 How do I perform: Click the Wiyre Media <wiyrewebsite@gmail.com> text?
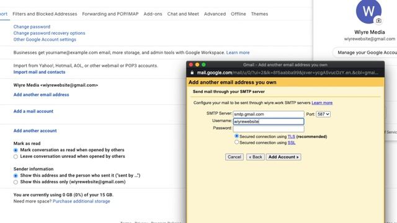coord(56,85)
